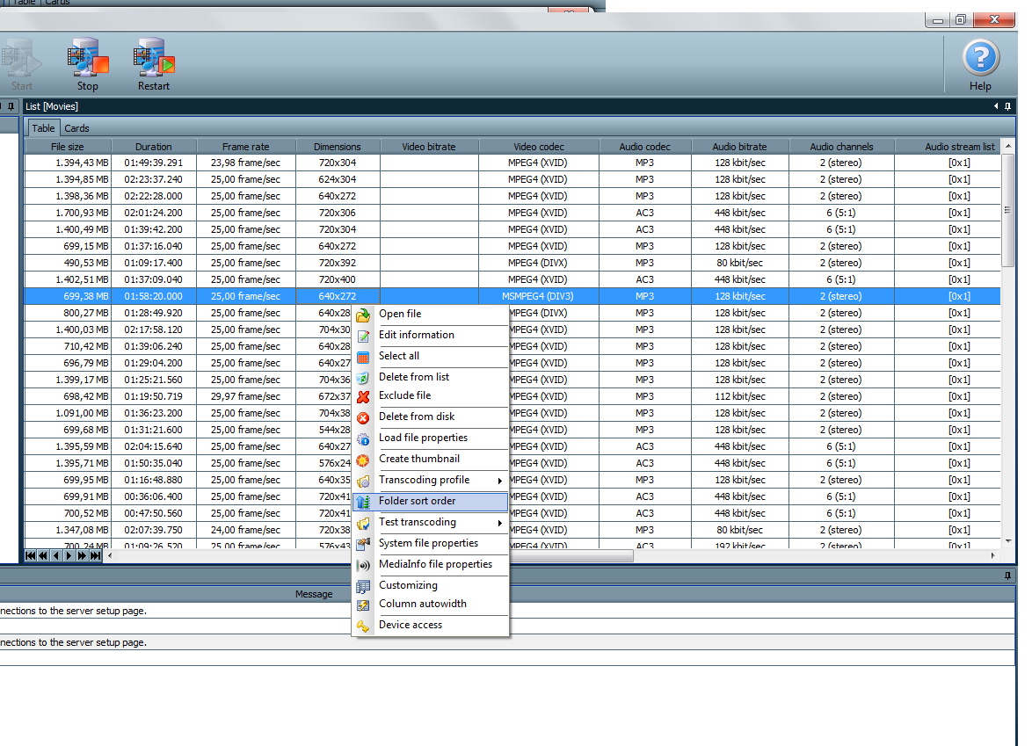
Task: Click the MSMPEG4 (DIV3) cell in selected row
Action: (x=539, y=296)
